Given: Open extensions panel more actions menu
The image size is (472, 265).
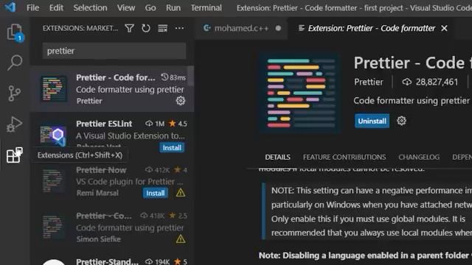Looking at the screenshot, I should click(x=179, y=28).
